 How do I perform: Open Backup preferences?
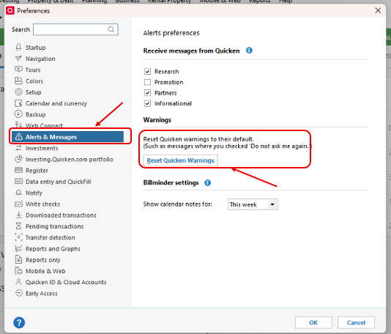click(x=36, y=114)
